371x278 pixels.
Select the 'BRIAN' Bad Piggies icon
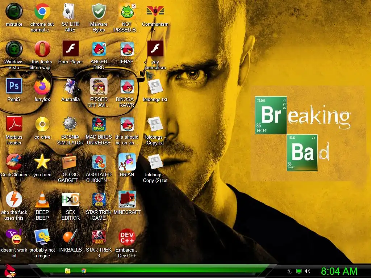[x=127, y=162]
